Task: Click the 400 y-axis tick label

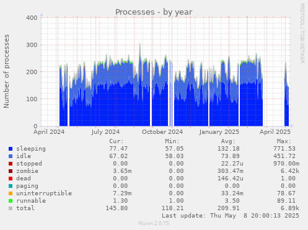Action: pos(32,18)
